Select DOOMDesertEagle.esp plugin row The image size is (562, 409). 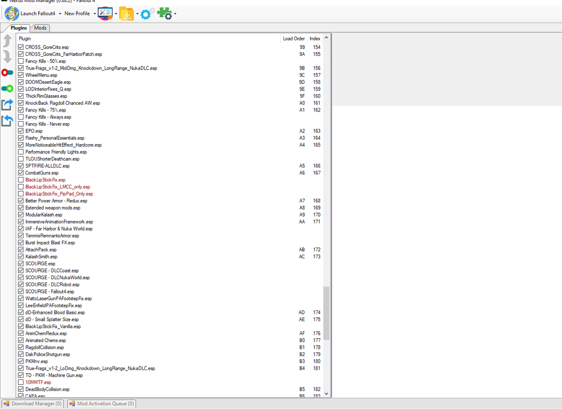170,82
